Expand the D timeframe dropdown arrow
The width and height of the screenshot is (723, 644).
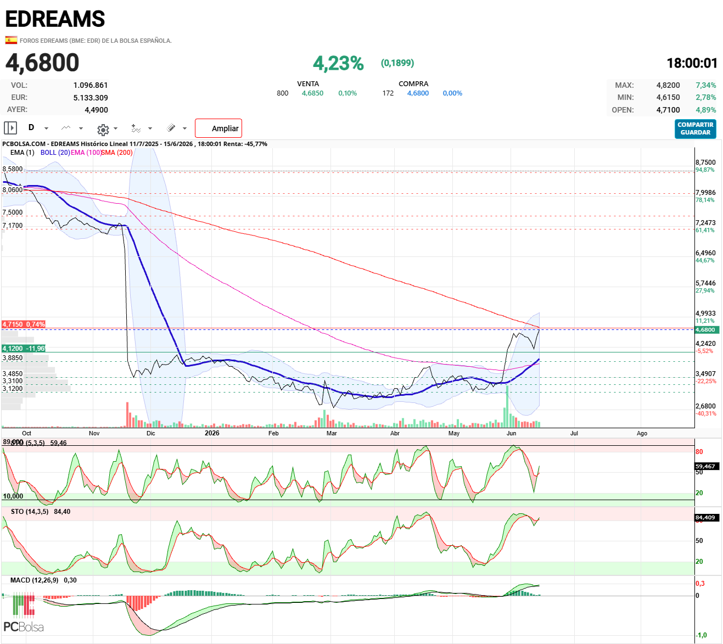click(x=46, y=128)
